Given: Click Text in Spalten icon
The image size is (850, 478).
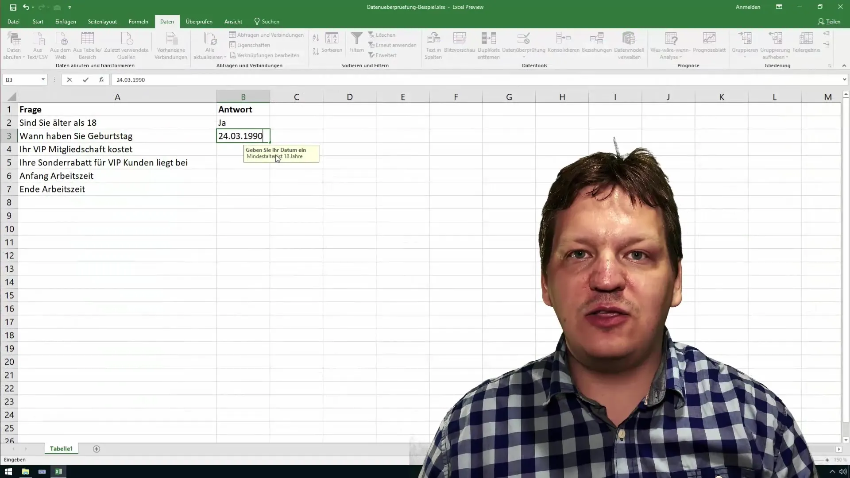Looking at the screenshot, I should pyautogui.click(x=433, y=46).
